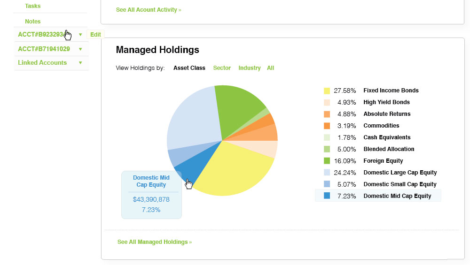Open the Tasks sidebar link

pyautogui.click(x=32, y=6)
